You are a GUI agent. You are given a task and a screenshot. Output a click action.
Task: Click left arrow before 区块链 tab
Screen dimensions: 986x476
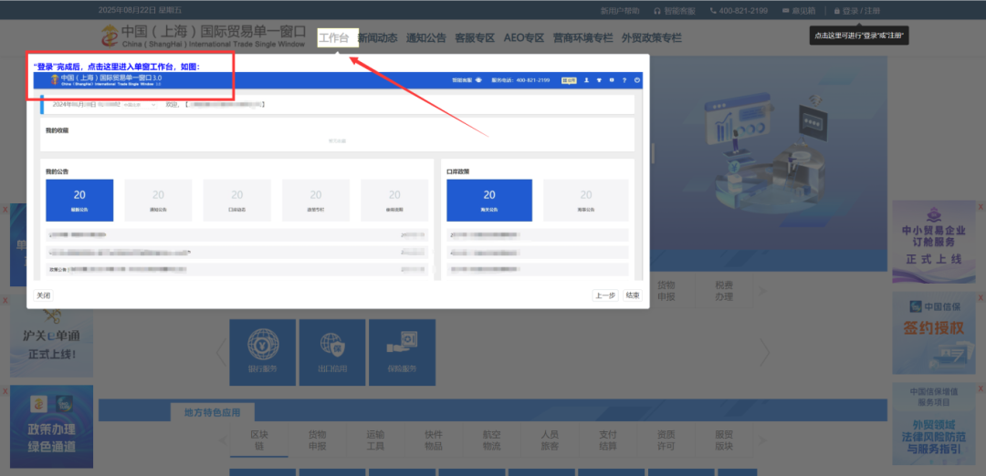coord(222,440)
